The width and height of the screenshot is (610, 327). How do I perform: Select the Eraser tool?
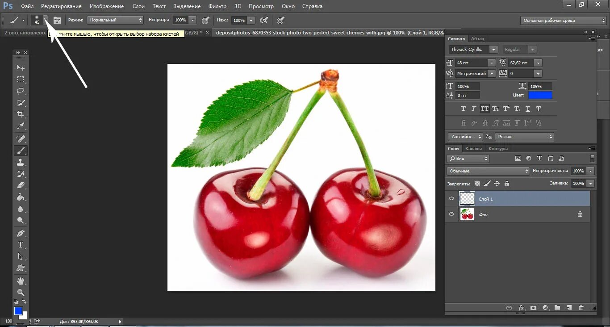pyautogui.click(x=21, y=185)
